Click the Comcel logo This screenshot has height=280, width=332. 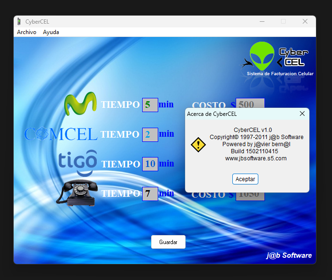coord(60,134)
